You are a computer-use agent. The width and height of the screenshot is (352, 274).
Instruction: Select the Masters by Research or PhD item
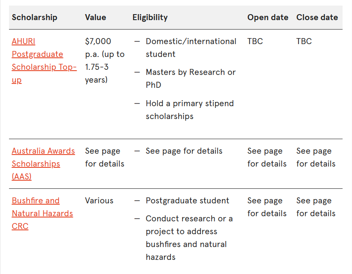pyautogui.click(x=191, y=78)
